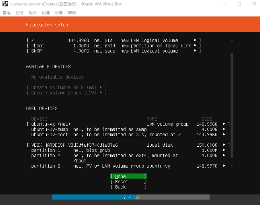Select the SWAP mount entry text
This screenshot has width=260, height=205.
point(37,51)
